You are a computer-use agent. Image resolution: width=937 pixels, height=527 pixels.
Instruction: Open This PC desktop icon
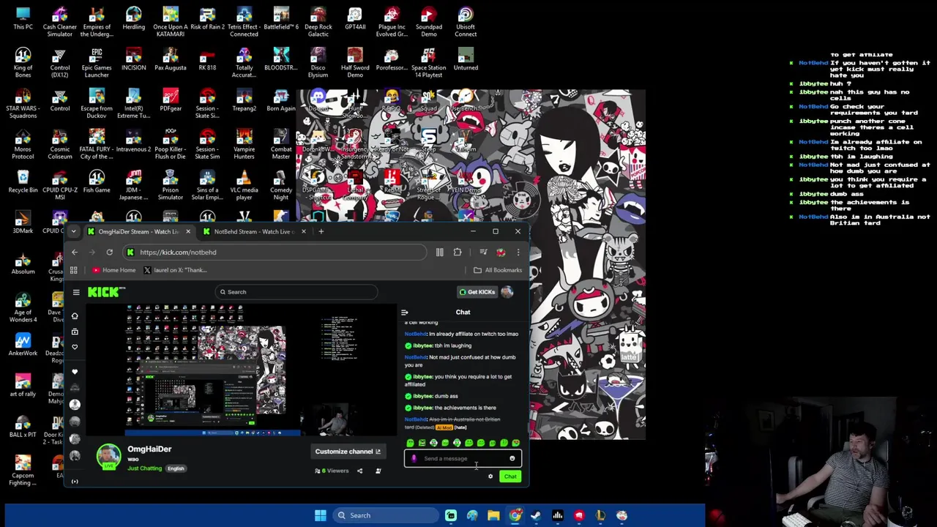23,19
